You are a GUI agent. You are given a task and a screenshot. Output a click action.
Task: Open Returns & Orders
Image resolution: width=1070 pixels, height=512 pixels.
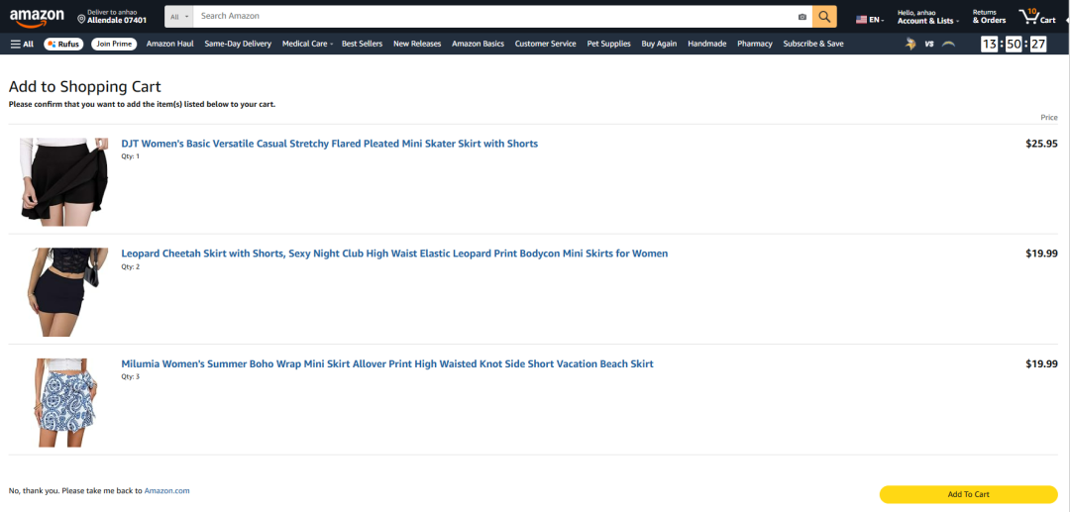(x=989, y=17)
